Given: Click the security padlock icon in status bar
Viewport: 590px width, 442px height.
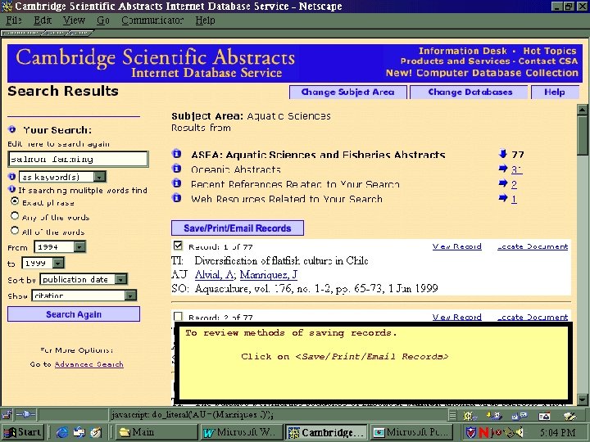Looking at the screenshot, I should [x=7, y=415].
